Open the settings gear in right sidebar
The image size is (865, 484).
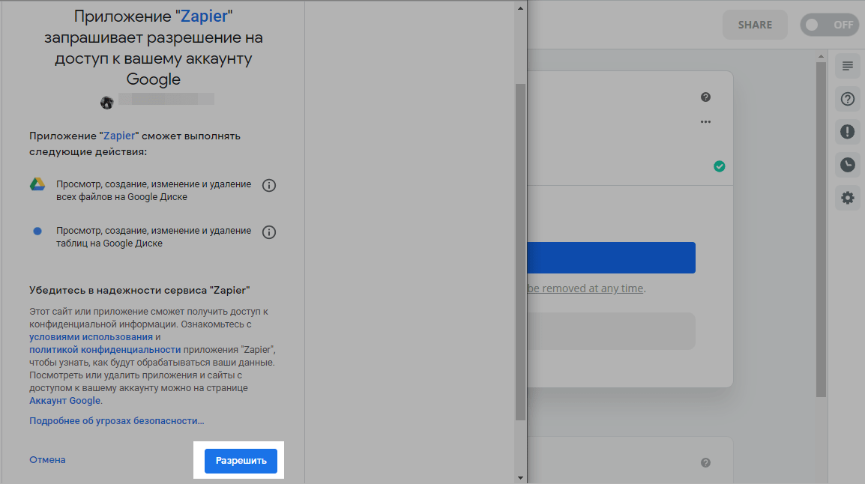coord(848,198)
